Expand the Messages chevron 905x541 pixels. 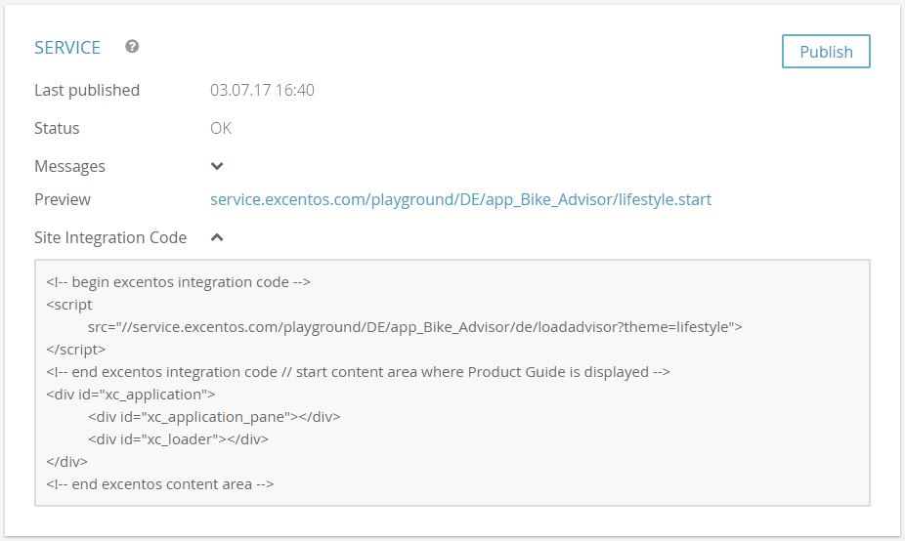pos(217,166)
